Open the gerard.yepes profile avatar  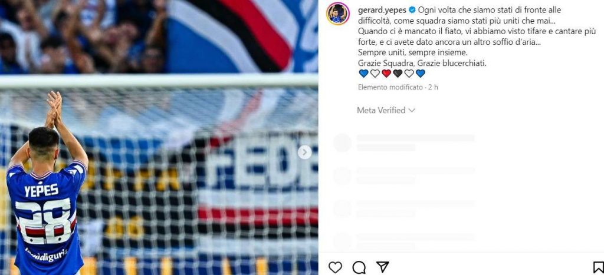click(338, 14)
